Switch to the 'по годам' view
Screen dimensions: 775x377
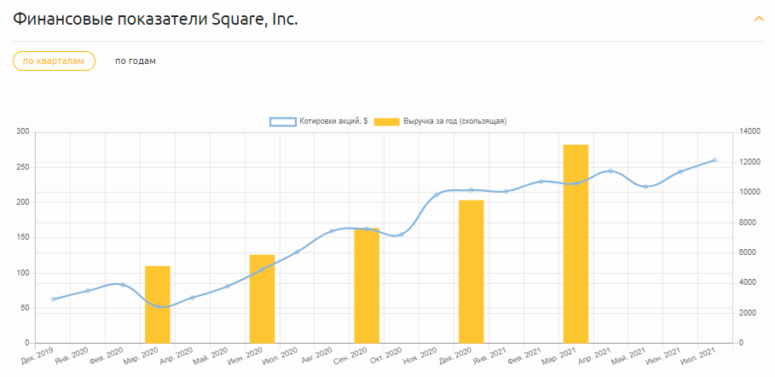[x=136, y=61]
